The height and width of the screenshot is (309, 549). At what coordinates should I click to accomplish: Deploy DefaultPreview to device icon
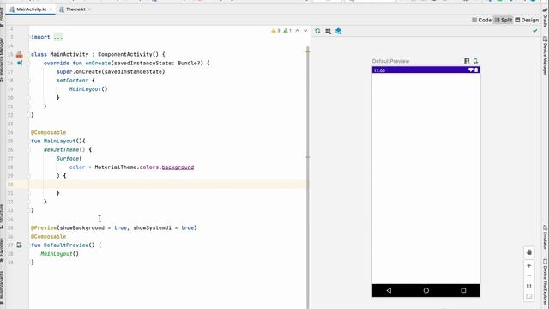(475, 61)
